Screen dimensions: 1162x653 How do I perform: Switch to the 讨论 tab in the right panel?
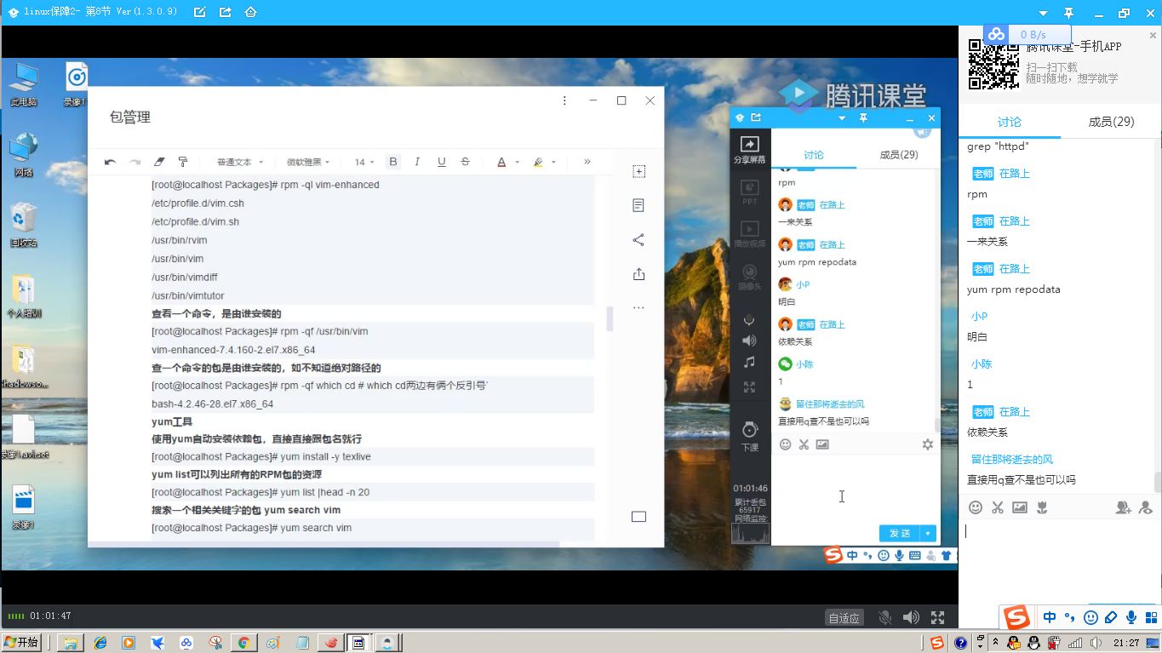[x=1010, y=122]
